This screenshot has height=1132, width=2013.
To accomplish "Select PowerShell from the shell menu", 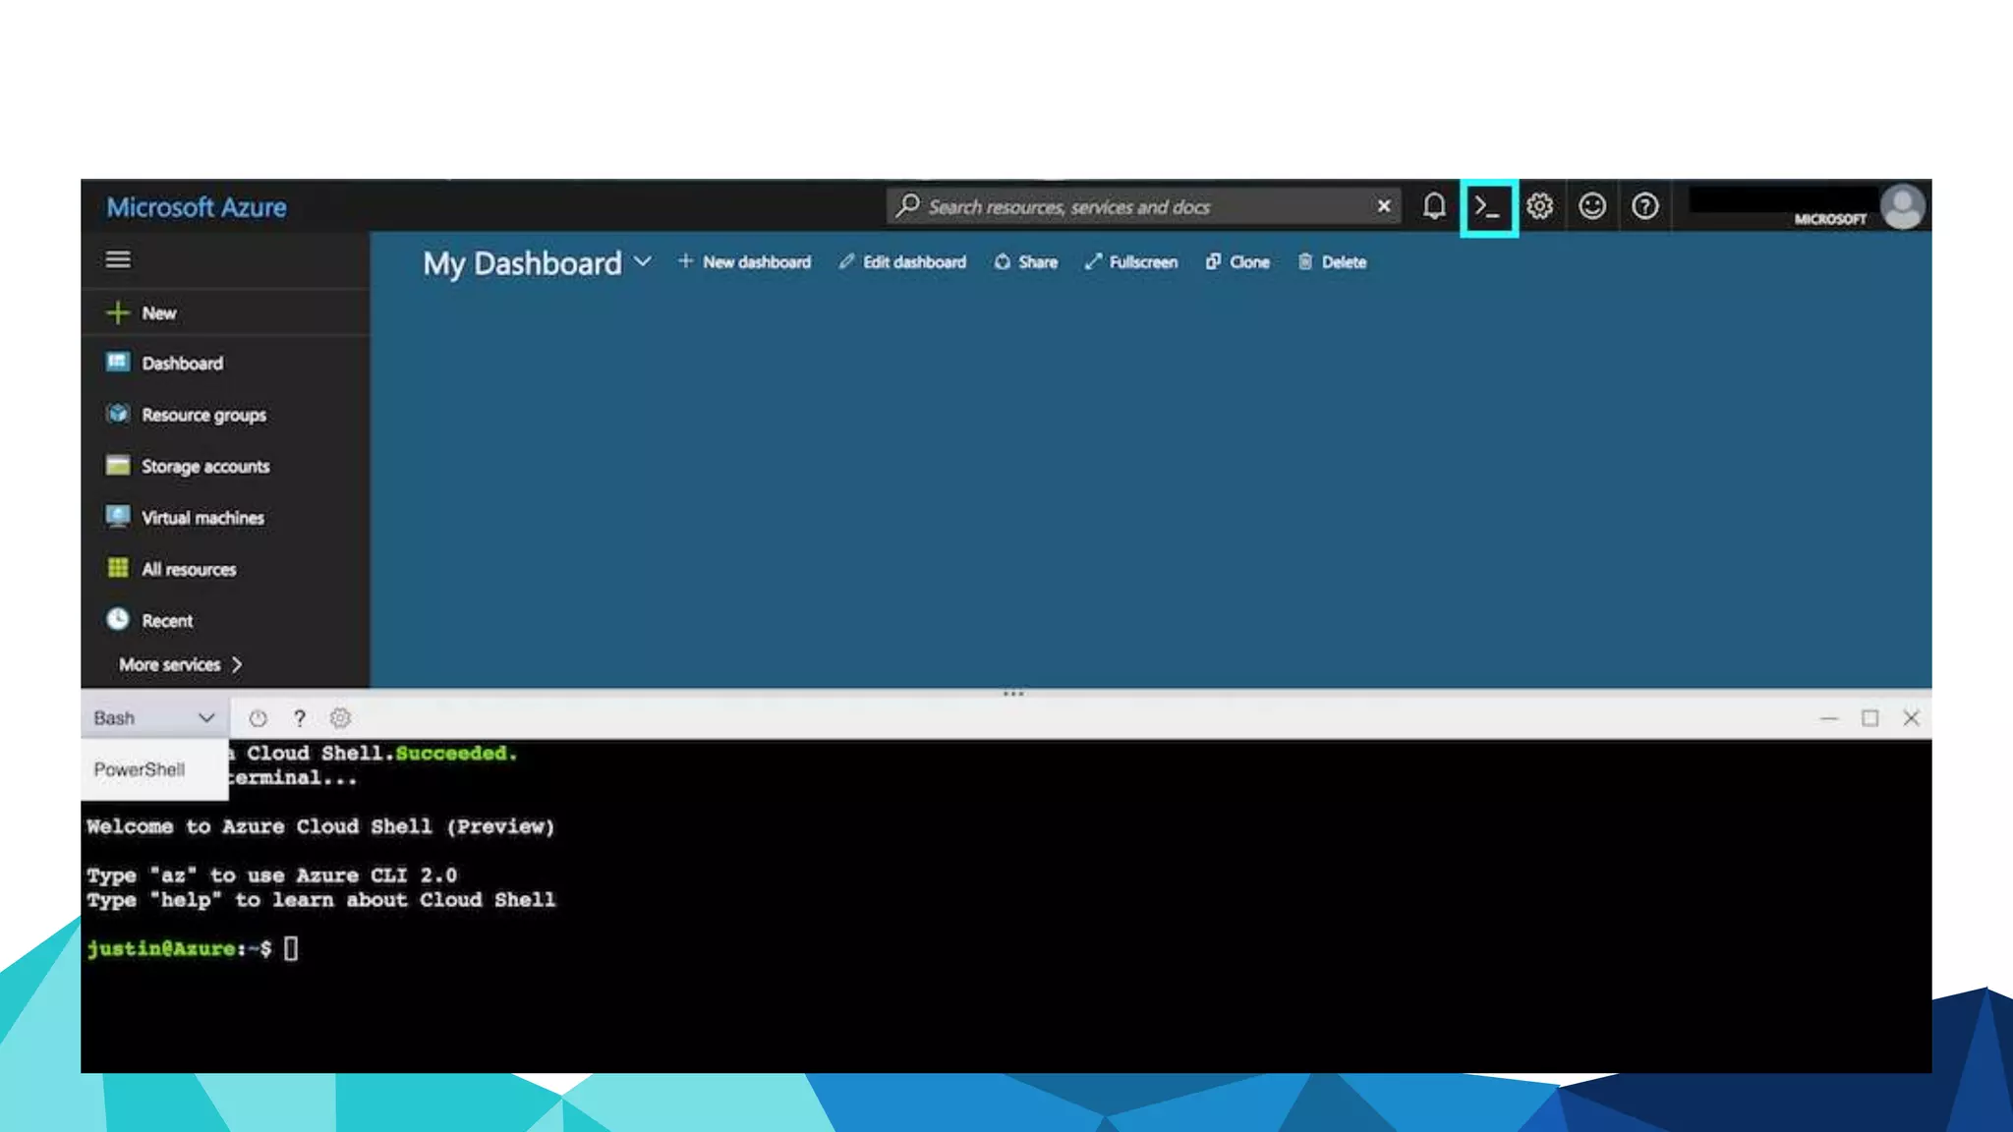I will (140, 769).
